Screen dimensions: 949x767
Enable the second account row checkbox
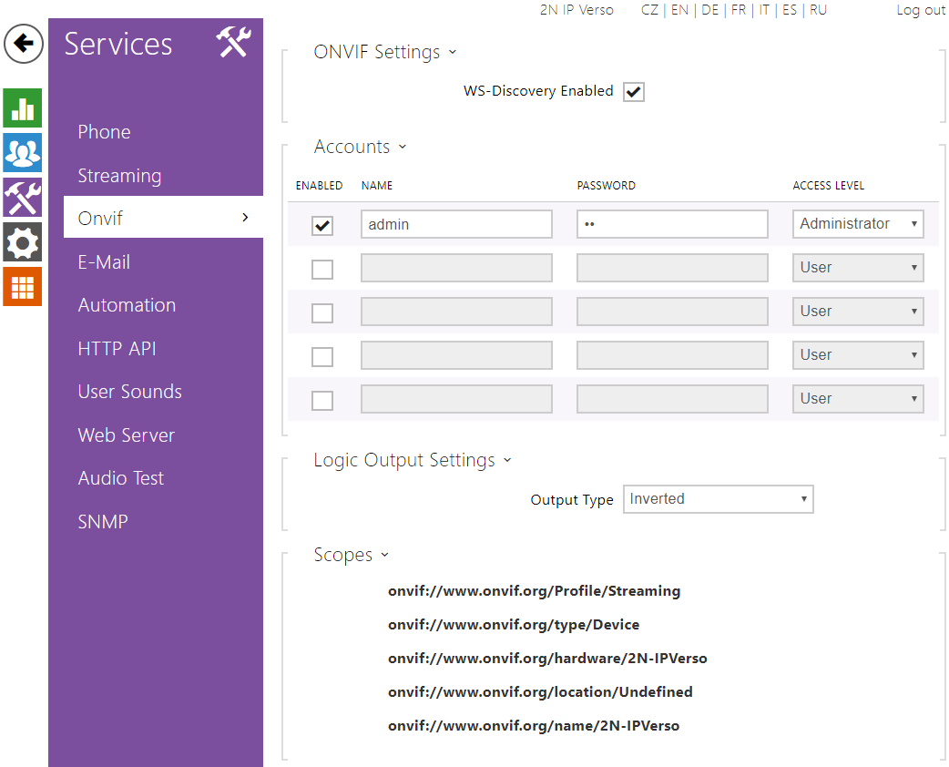pos(322,269)
